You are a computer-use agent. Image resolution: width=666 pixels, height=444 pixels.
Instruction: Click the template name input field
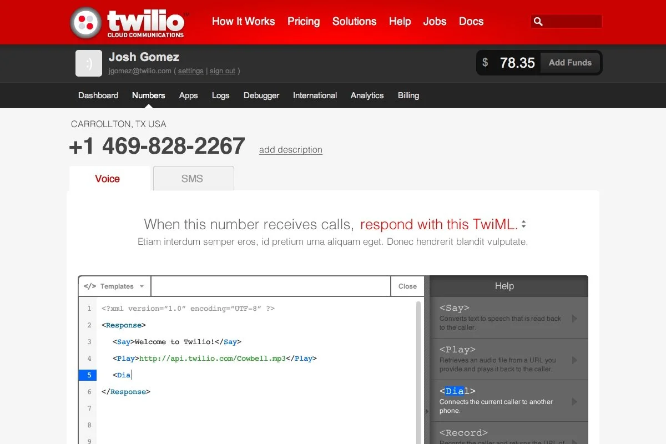271,286
